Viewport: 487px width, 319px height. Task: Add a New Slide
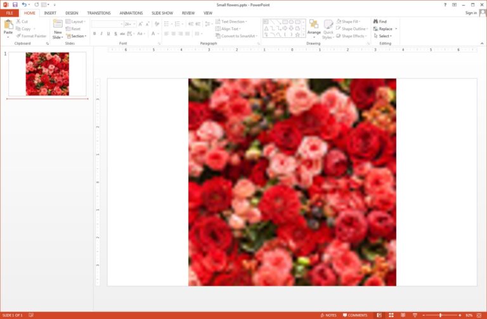point(58,29)
